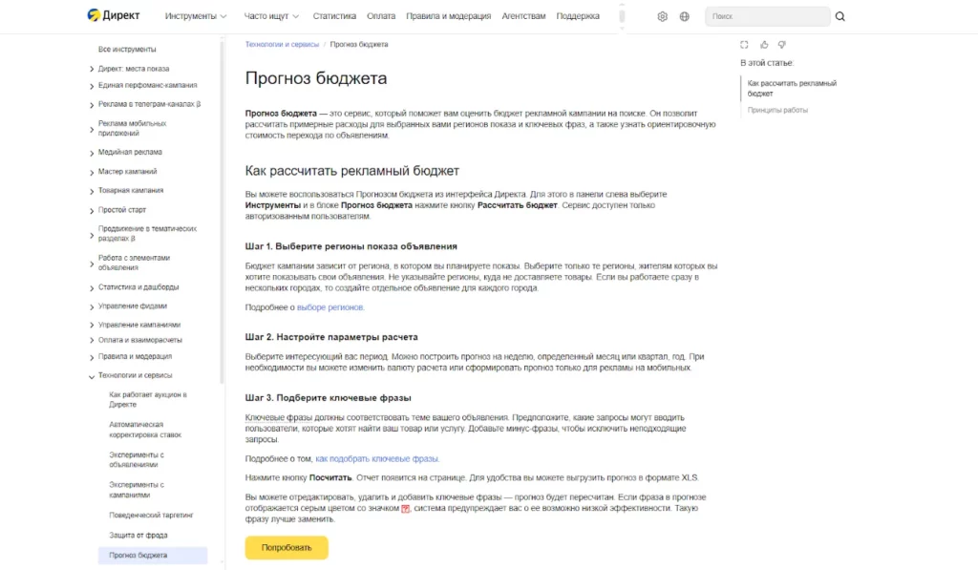Click the thumbs up icon
The image size is (978, 570).
[x=764, y=45]
